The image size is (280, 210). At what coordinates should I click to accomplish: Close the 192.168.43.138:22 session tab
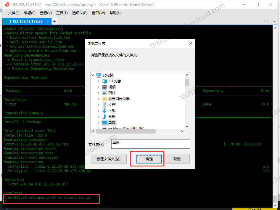[48, 21]
